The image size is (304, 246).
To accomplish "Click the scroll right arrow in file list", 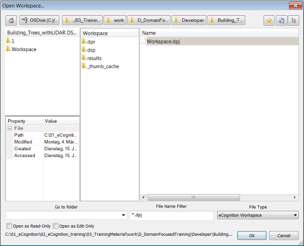I will 295,197.
